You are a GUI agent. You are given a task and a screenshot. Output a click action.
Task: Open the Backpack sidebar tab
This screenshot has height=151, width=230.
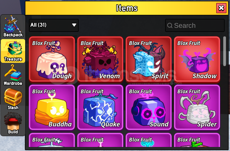[13, 26]
